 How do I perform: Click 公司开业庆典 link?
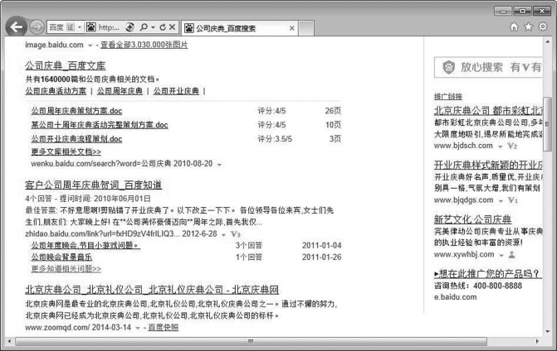coord(176,91)
